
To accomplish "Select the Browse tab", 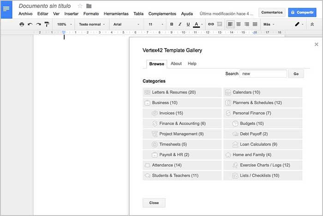I will (156, 64).
